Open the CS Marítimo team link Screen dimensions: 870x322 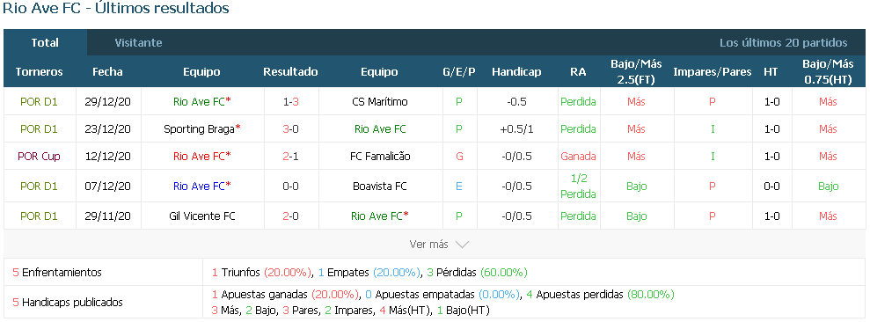click(x=379, y=101)
